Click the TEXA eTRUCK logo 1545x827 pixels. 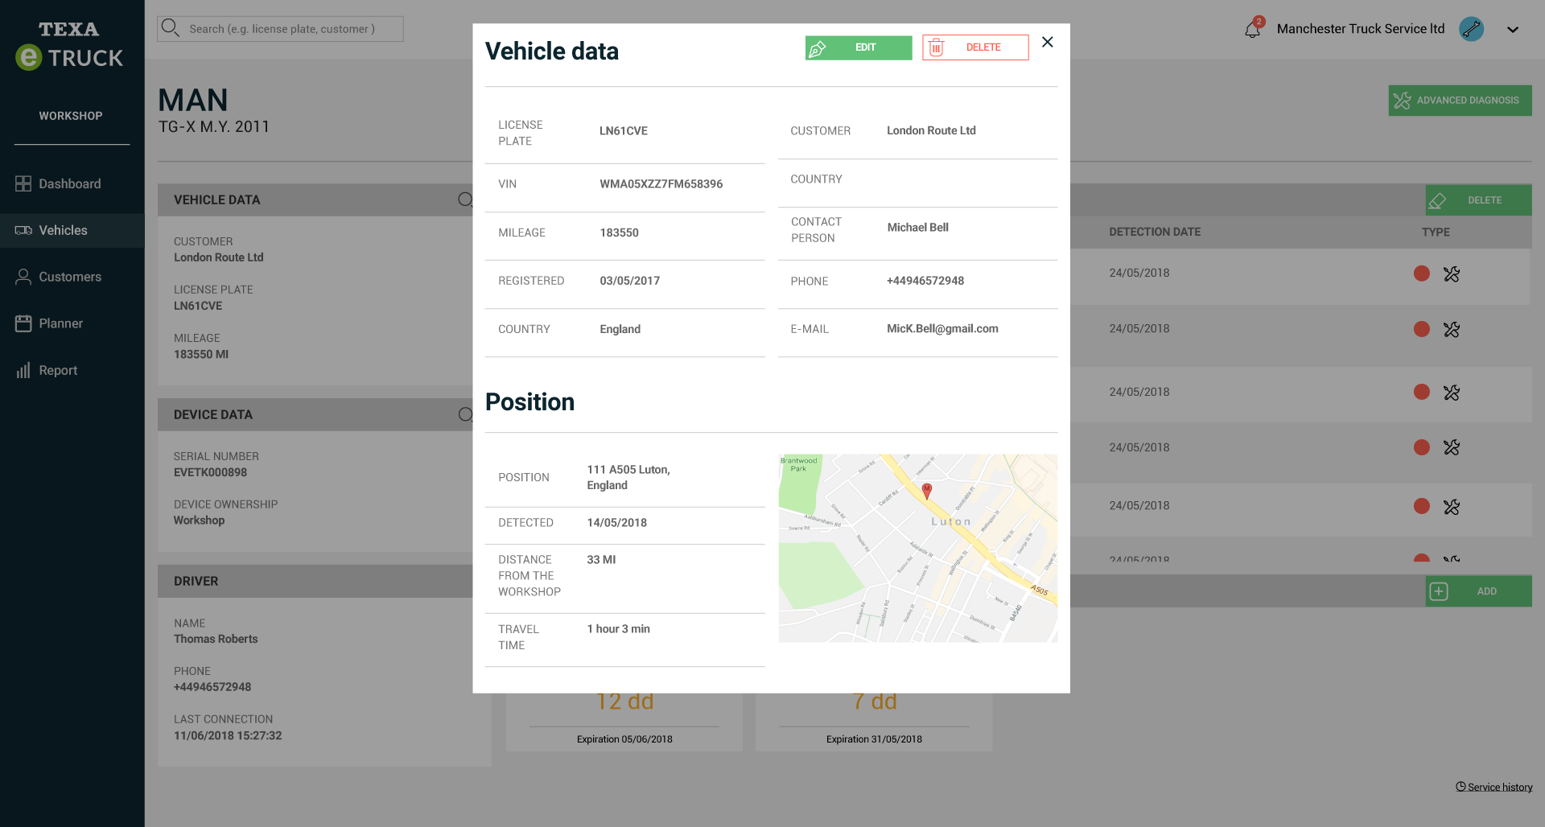click(69, 45)
